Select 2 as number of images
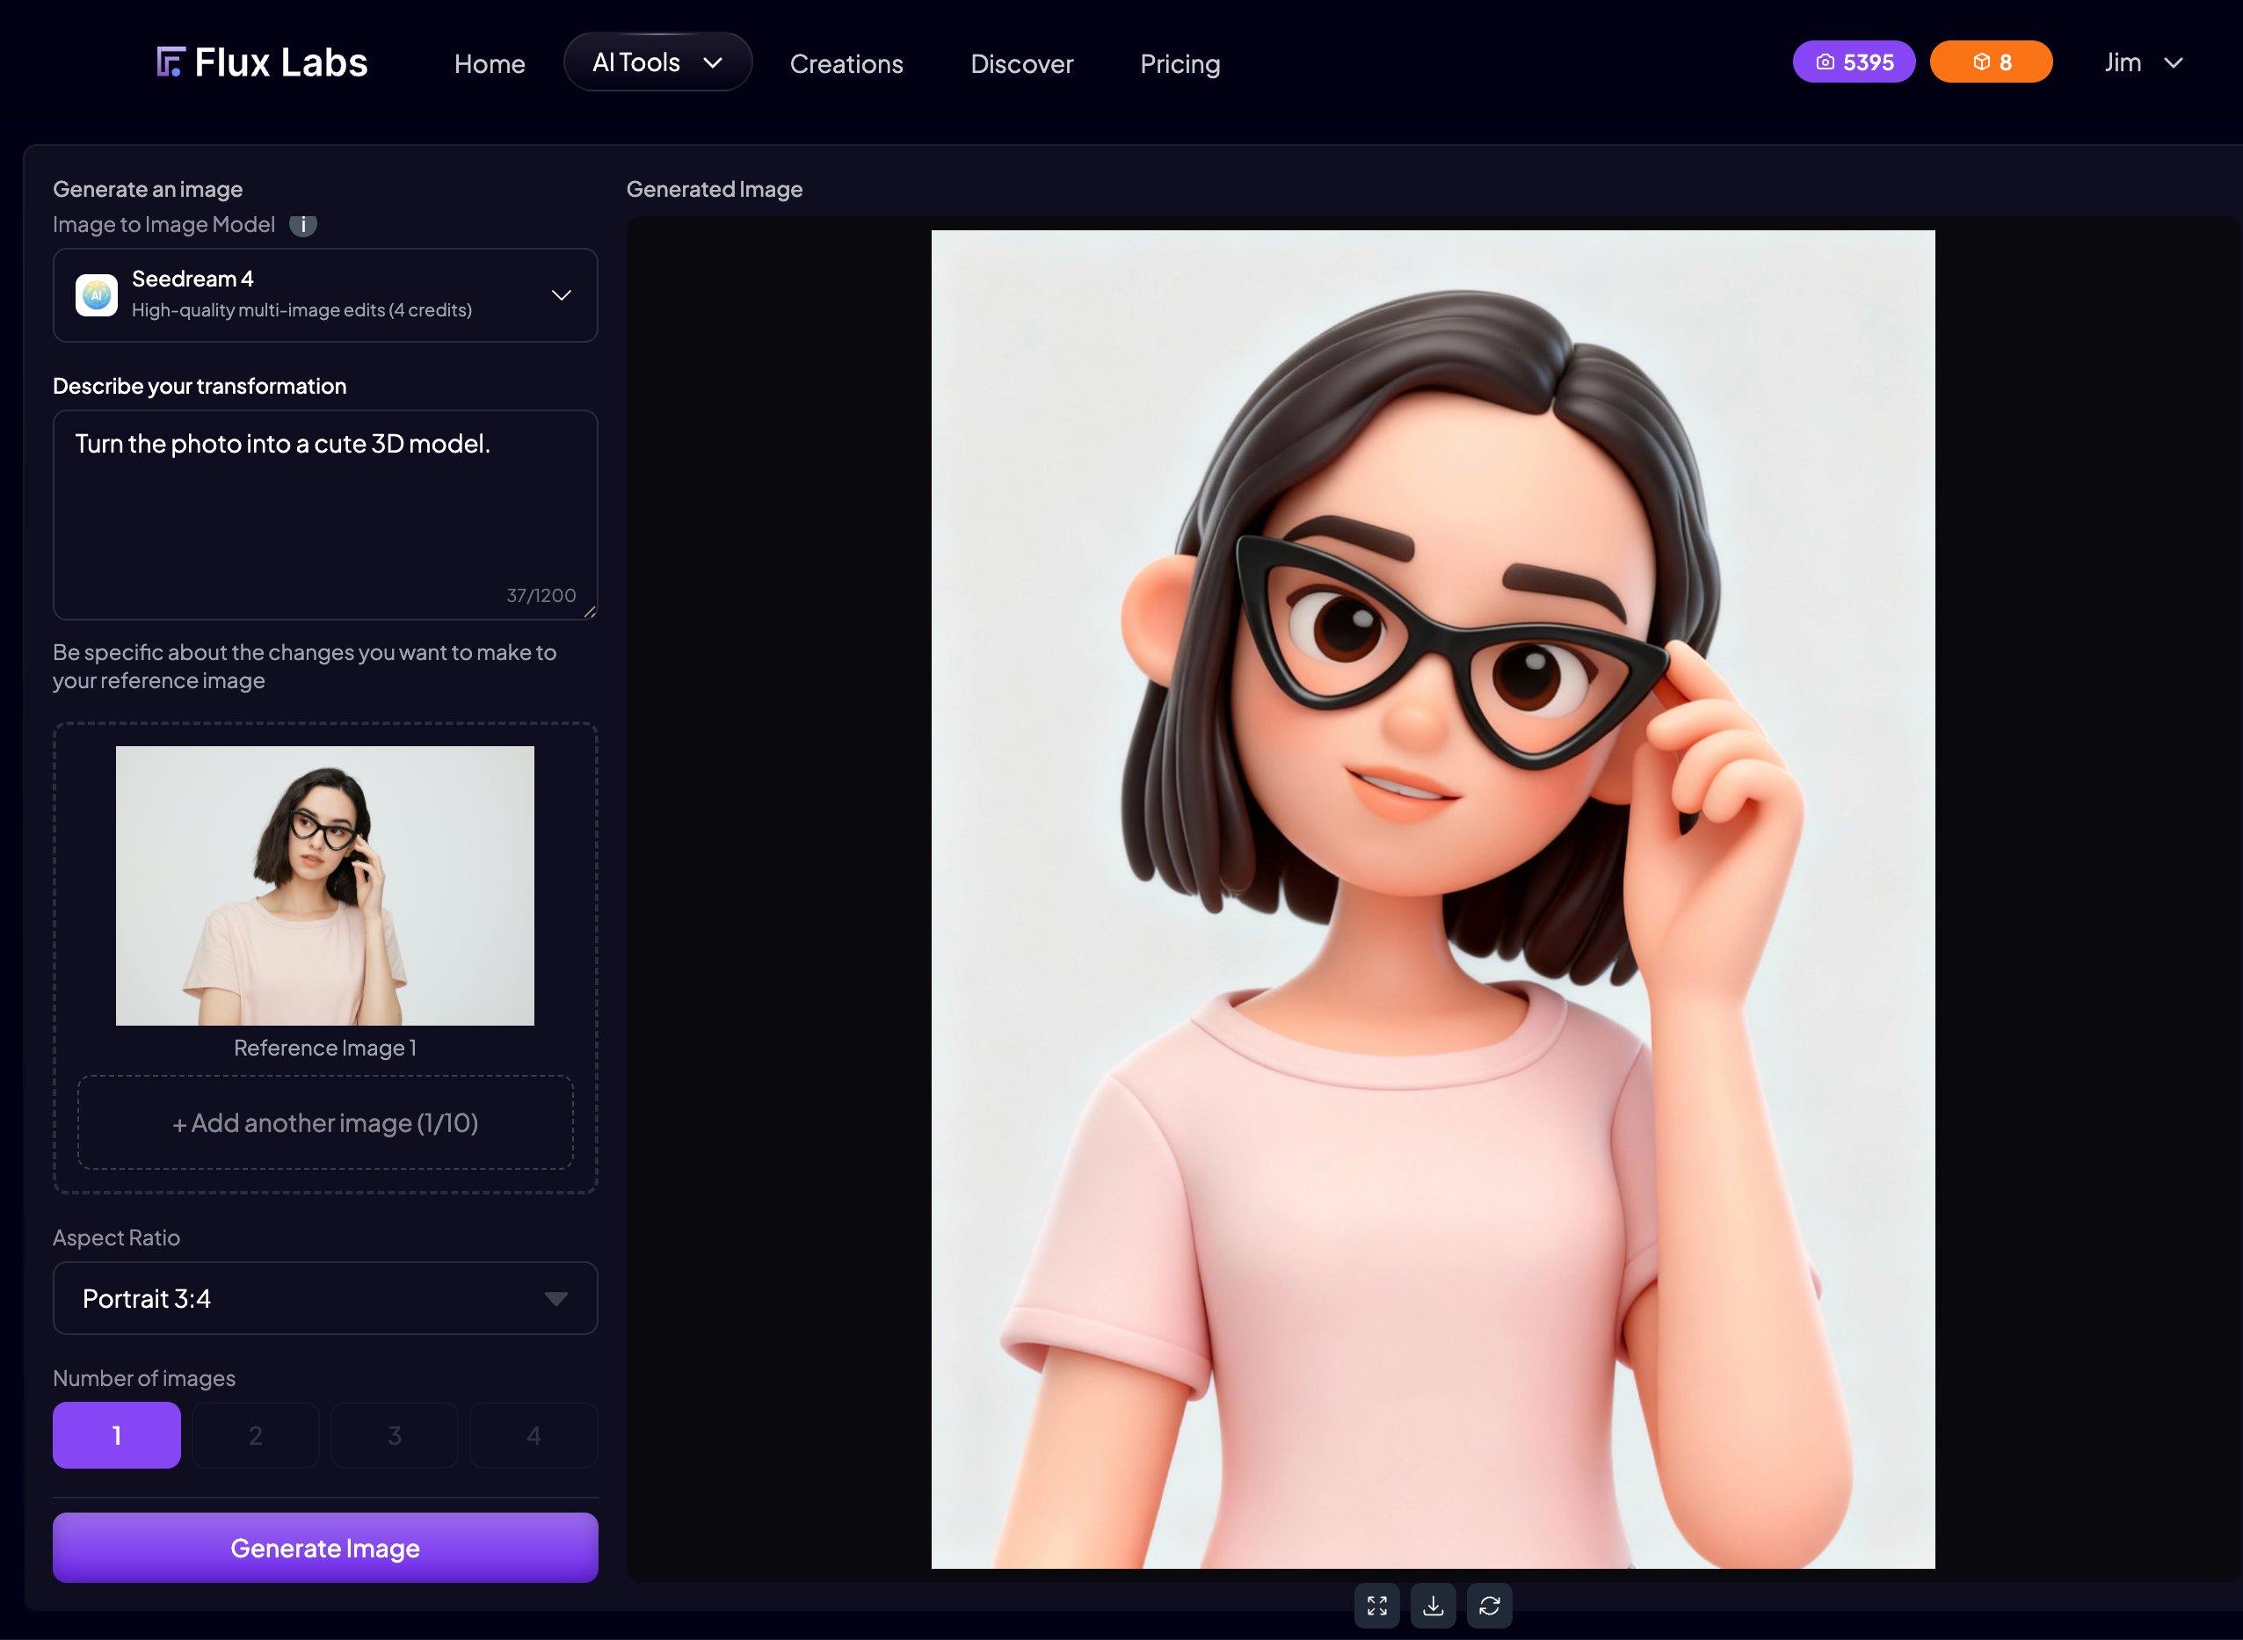 pyautogui.click(x=255, y=1434)
